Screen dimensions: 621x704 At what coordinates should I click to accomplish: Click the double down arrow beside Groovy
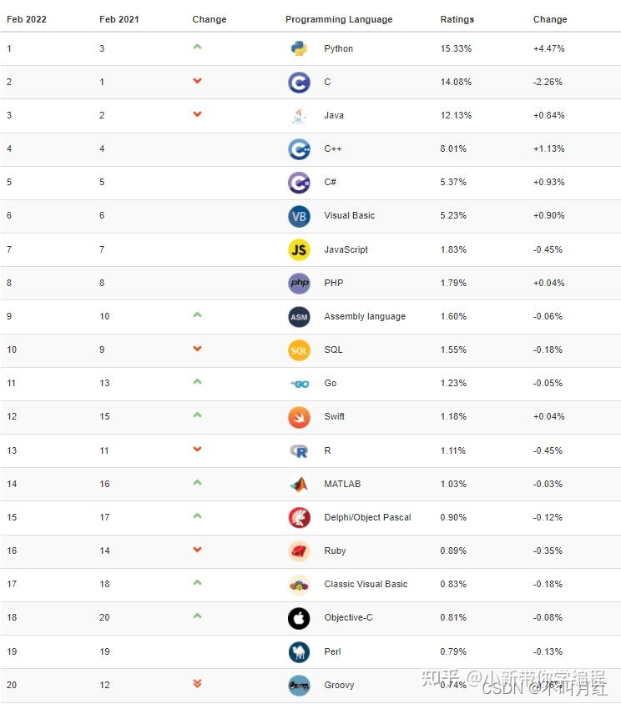coord(197,684)
